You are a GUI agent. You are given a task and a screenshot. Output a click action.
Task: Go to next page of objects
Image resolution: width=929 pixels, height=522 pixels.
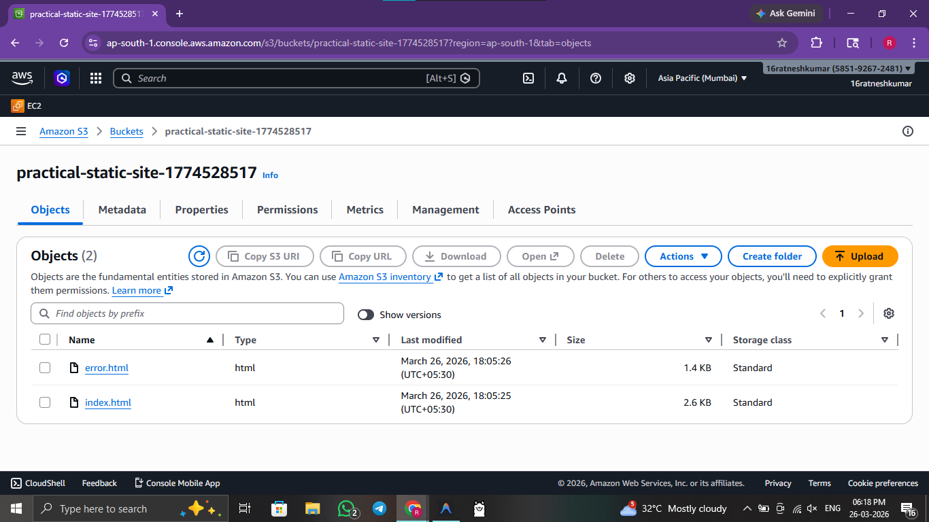pos(861,313)
